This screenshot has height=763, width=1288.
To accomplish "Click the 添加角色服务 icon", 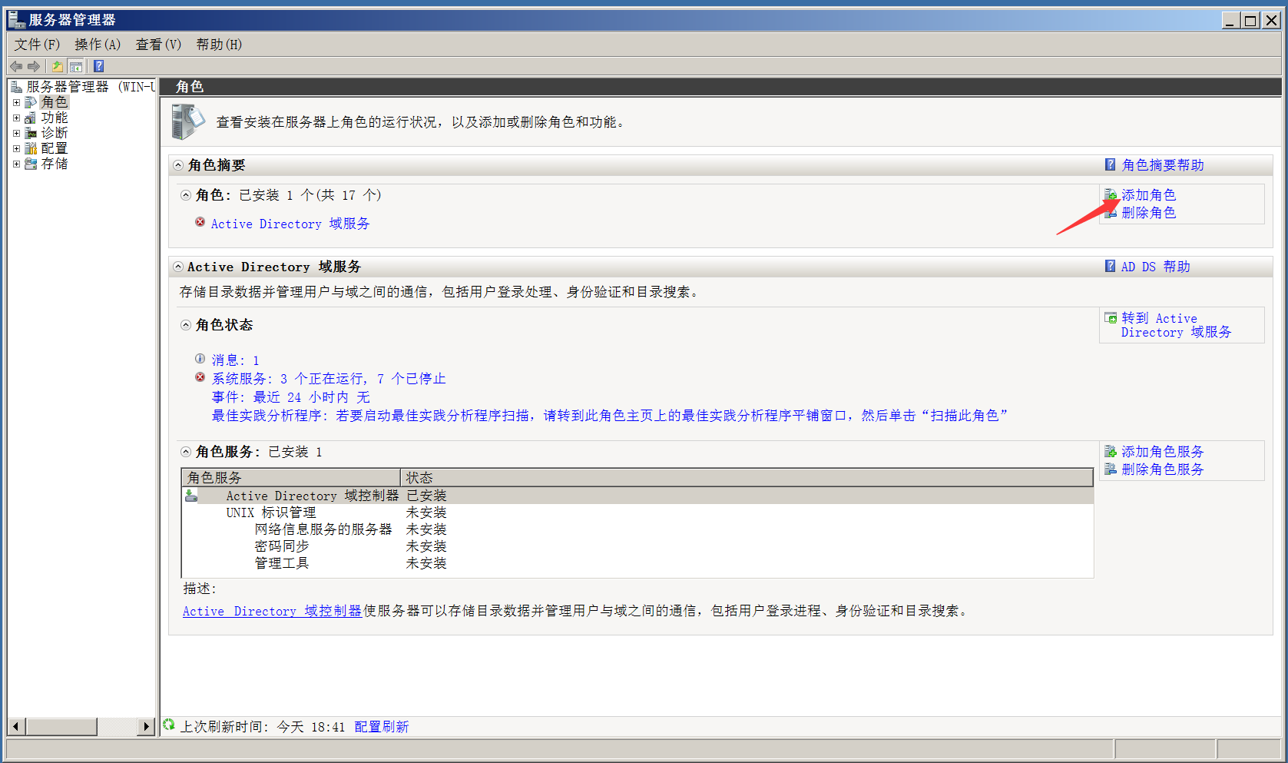I will click(1111, 452).
